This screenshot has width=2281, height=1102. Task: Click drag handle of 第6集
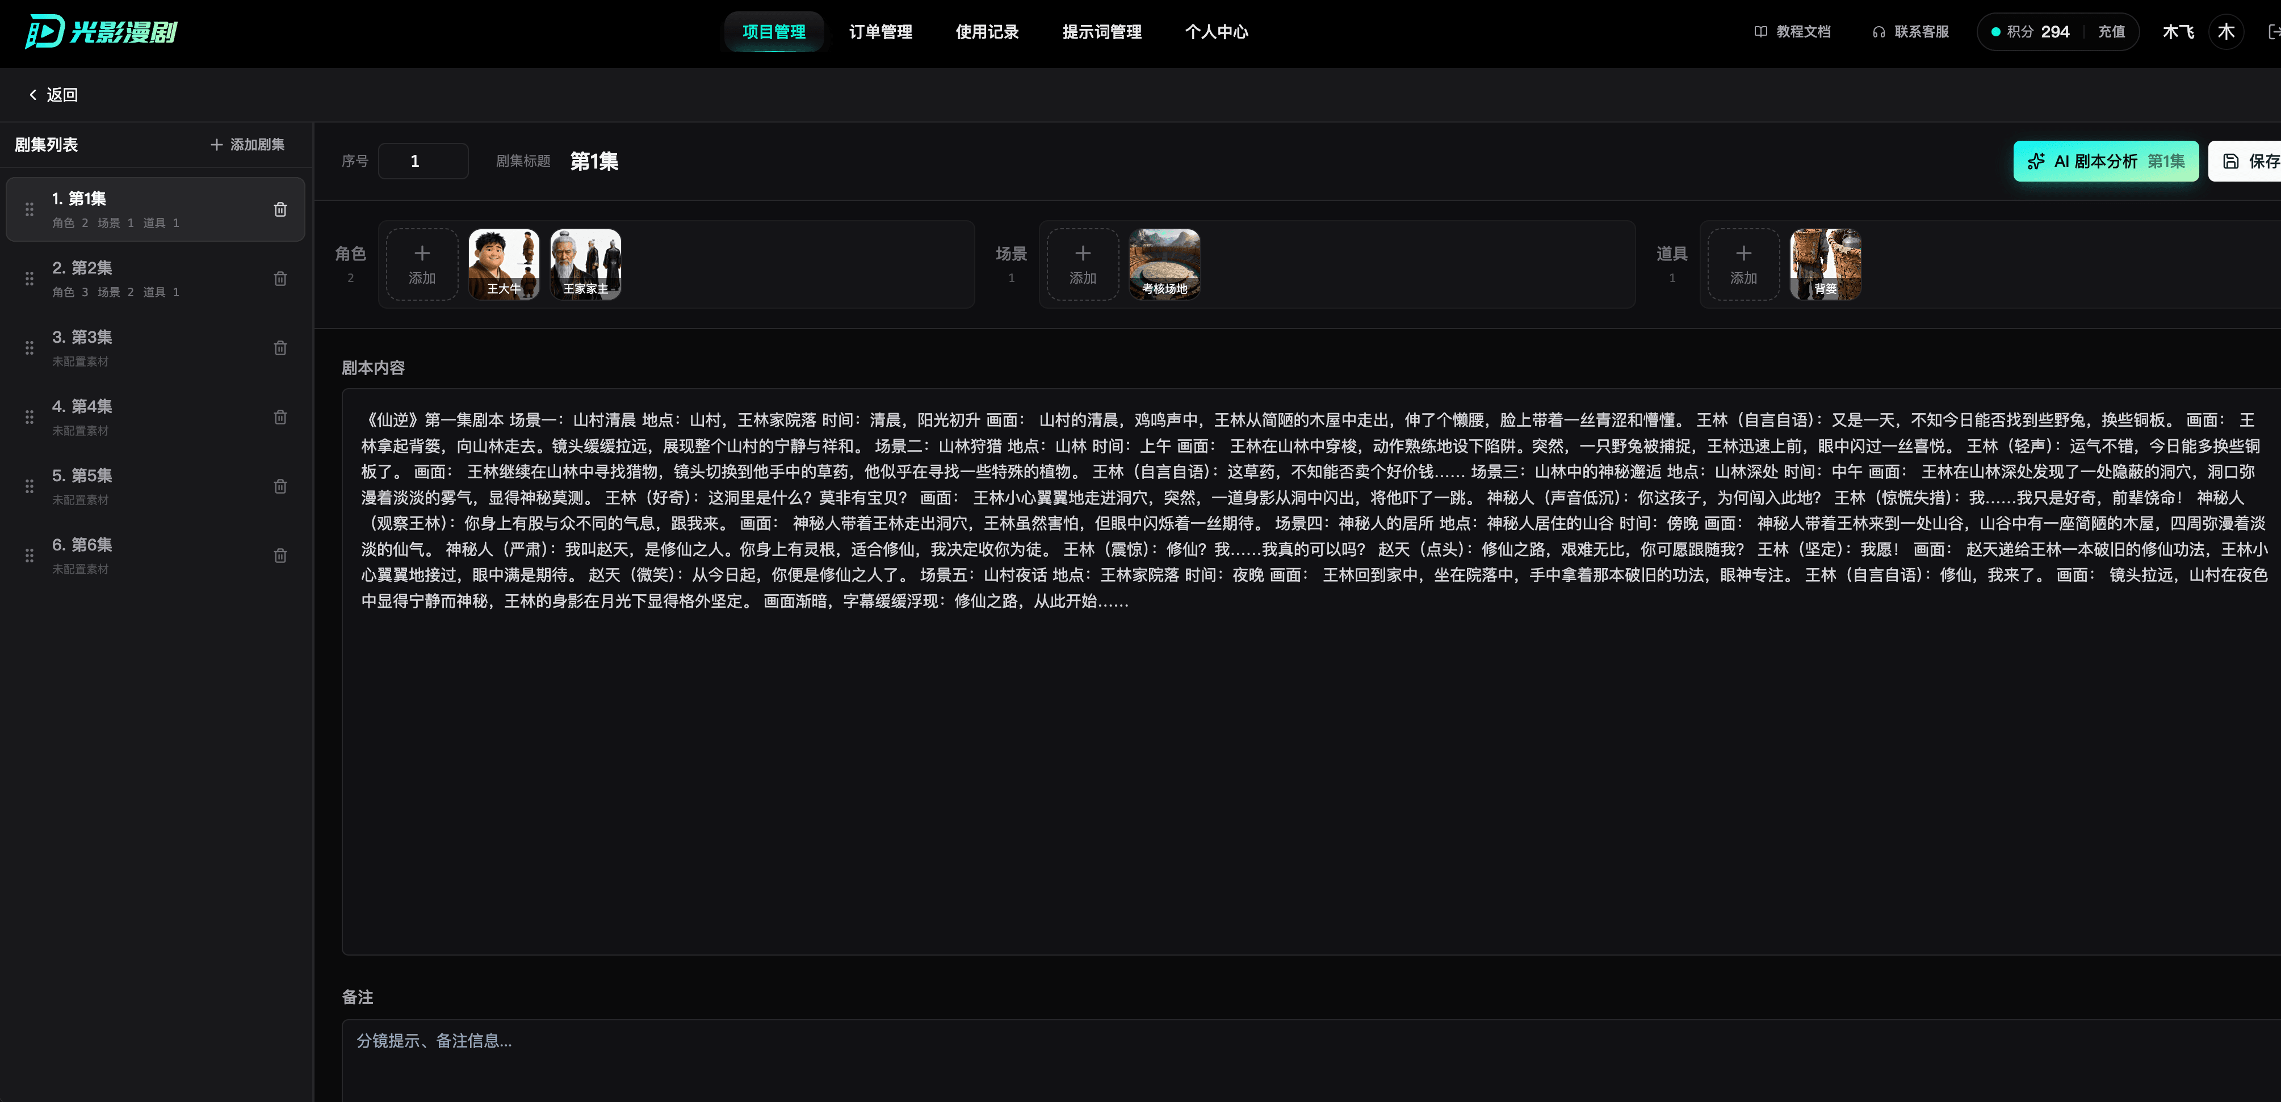29,555
